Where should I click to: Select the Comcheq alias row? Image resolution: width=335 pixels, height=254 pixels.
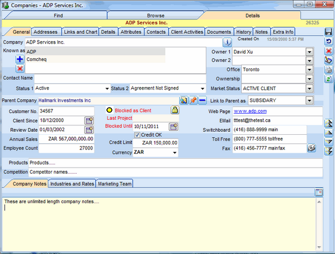point(96,59)
